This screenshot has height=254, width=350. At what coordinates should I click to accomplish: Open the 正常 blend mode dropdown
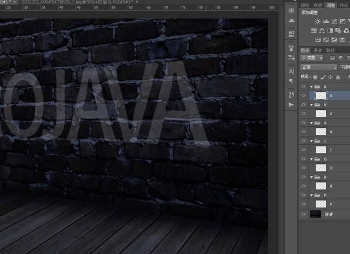coord(318,67)
